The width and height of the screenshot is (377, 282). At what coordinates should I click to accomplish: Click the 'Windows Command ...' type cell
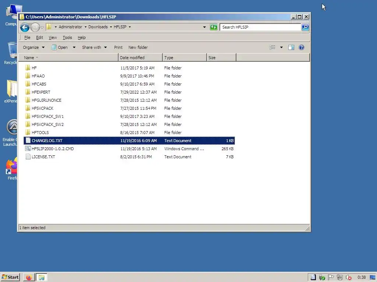coord(184,149)
